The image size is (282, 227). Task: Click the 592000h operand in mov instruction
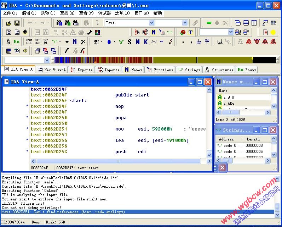click(162, 129)
